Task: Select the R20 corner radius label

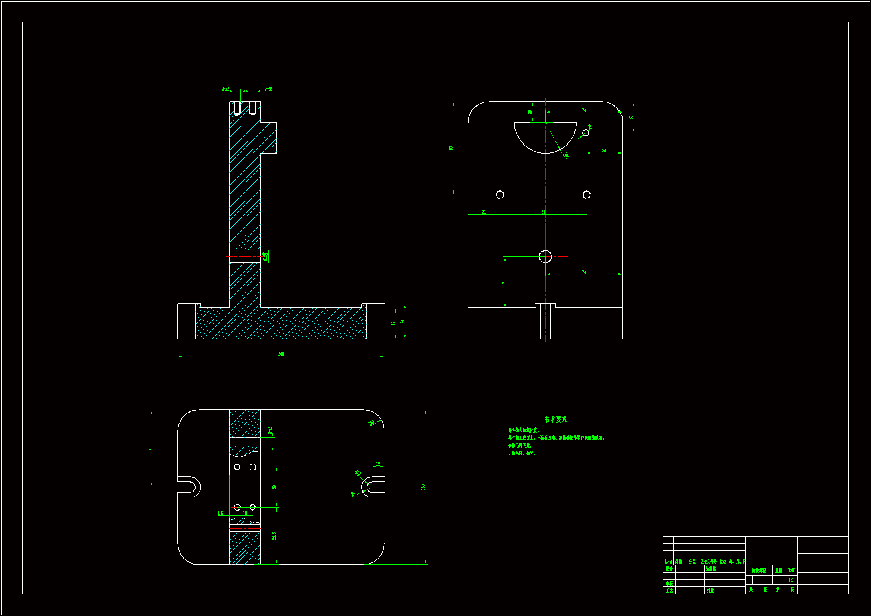Action: pos(371,423)
